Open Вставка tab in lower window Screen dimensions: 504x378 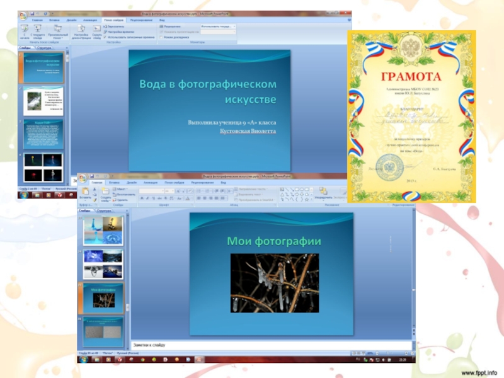tap(114, 183)
